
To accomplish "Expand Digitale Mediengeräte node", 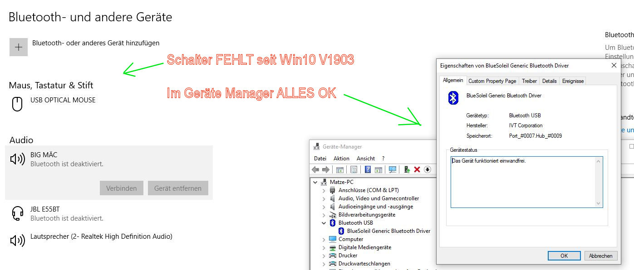I will pyautogui.click(x=324, y=247).
